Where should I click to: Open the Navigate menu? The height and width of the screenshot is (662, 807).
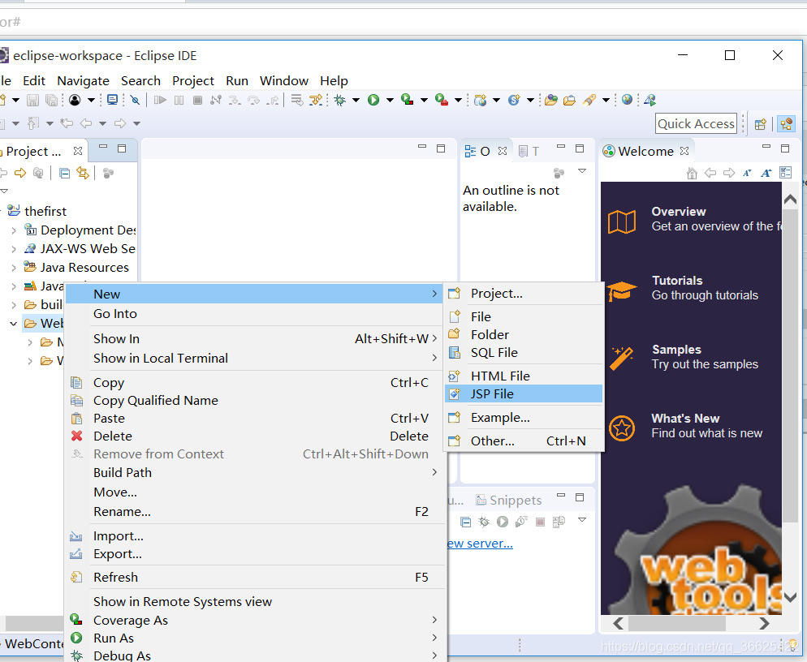pyautogui.click(x=83, y=81)
